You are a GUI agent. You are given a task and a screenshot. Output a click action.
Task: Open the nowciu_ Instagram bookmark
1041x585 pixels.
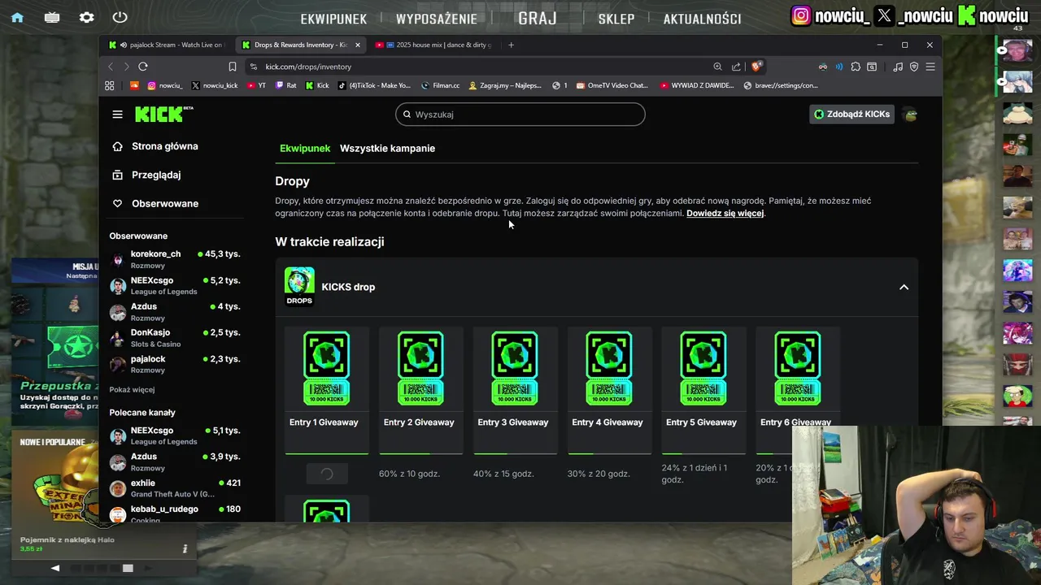(164, 85)
